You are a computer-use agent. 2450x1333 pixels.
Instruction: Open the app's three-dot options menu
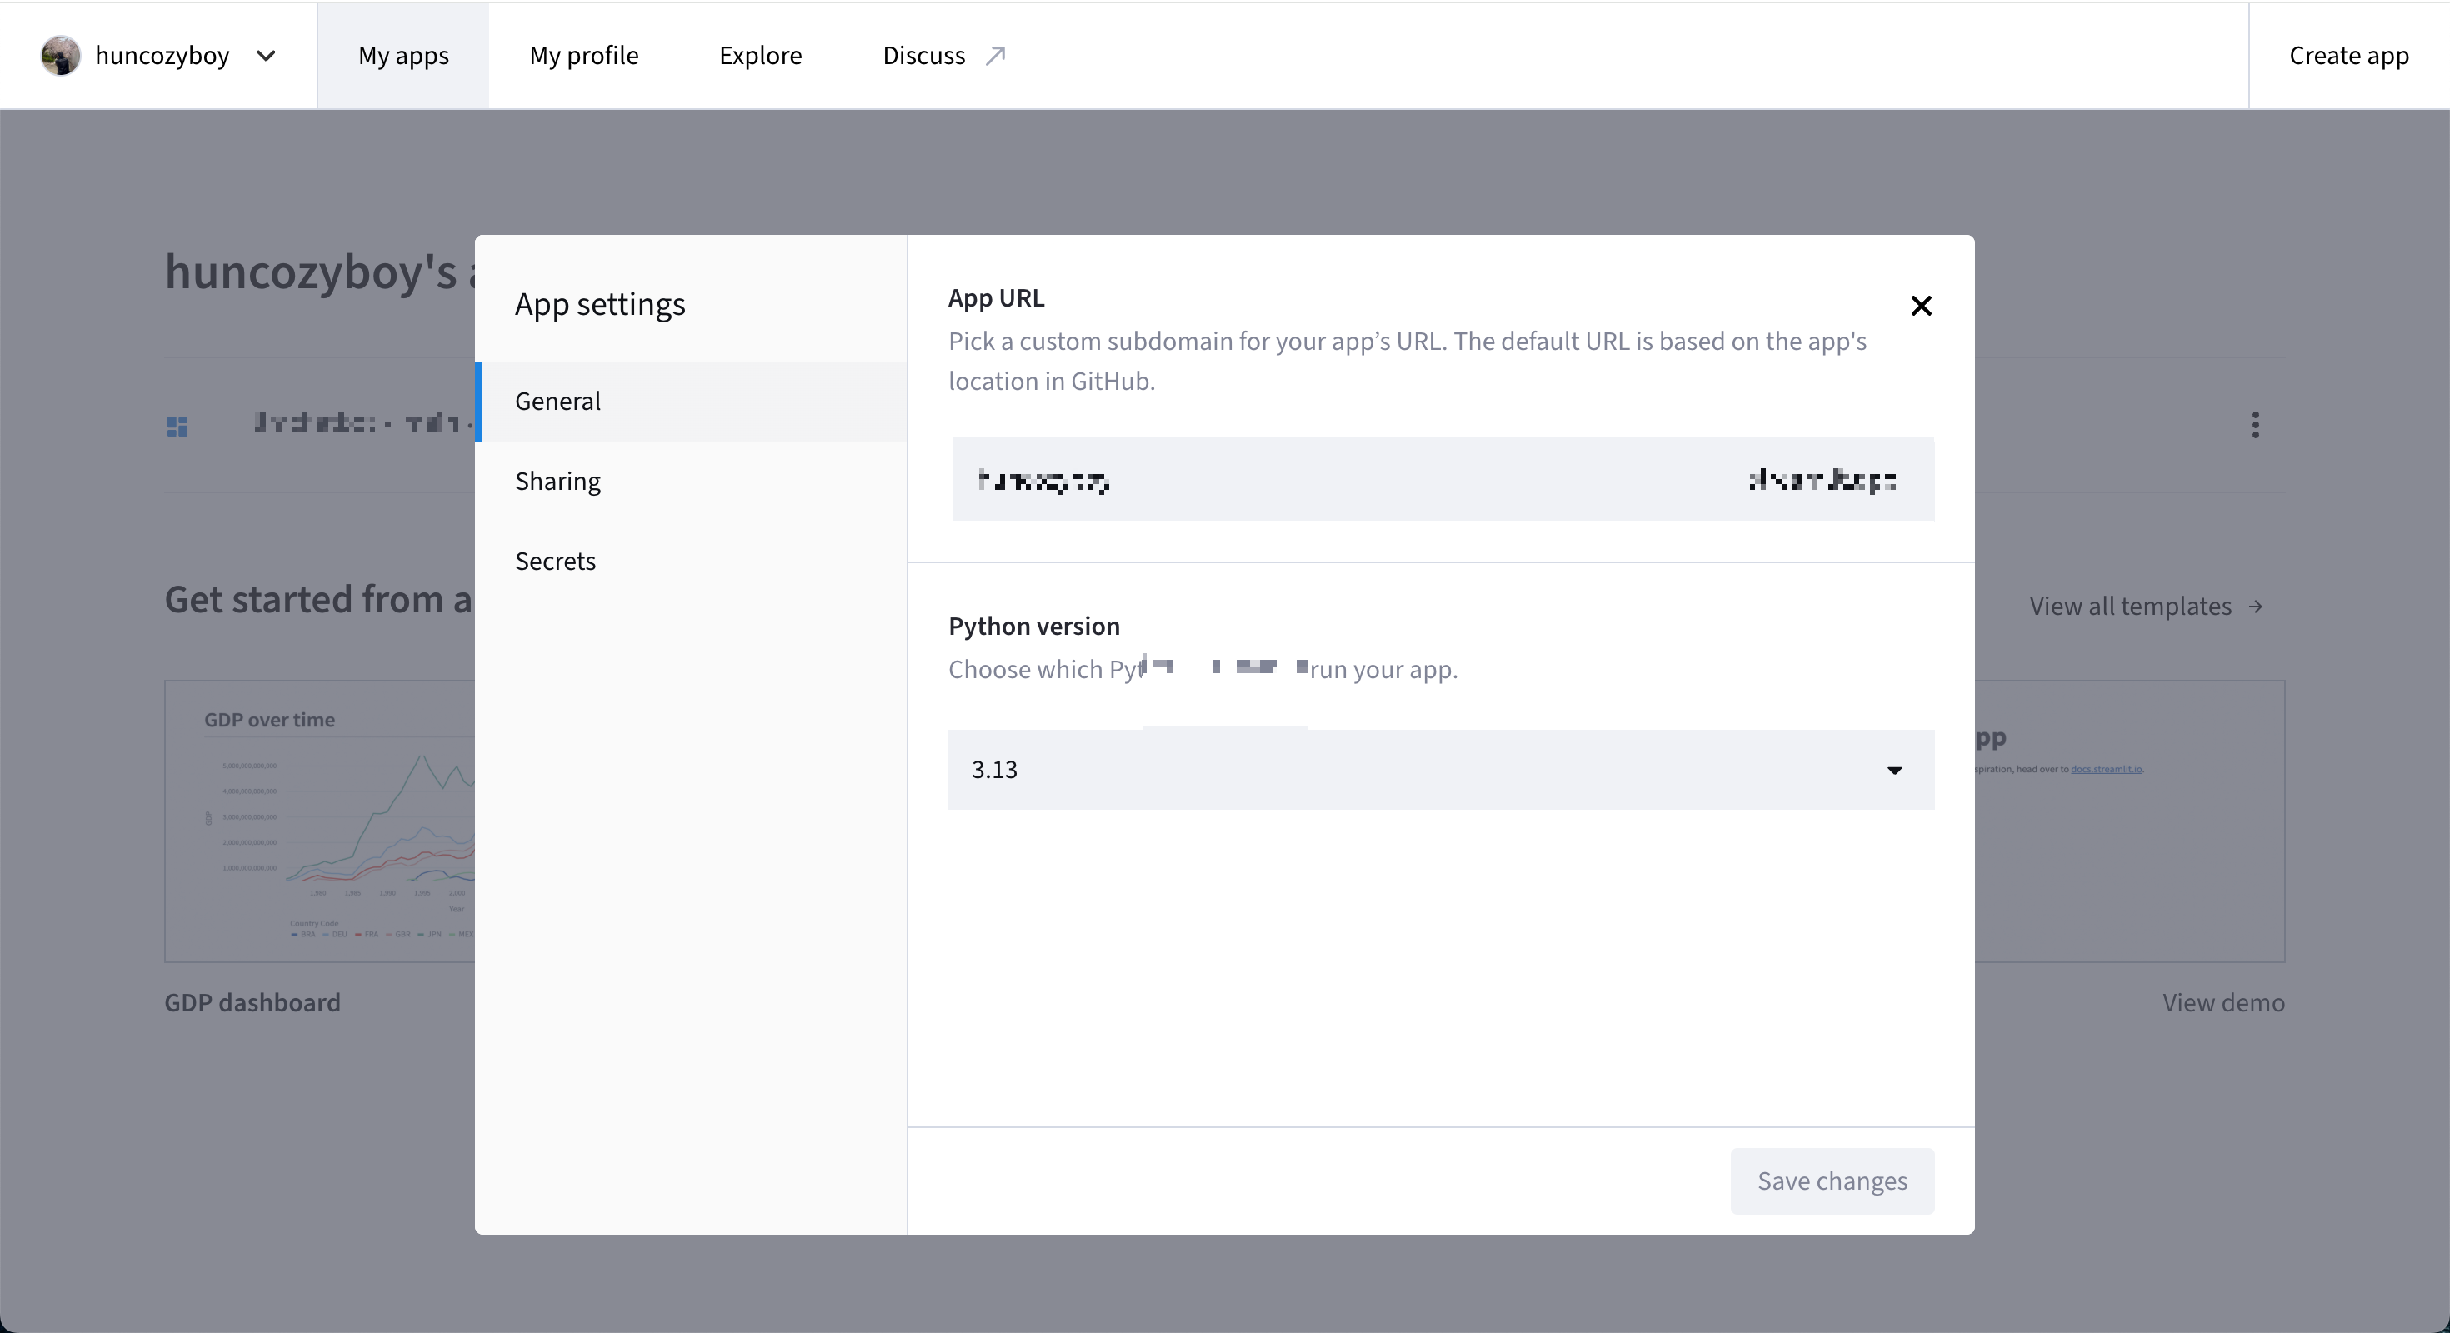coord(2255,424)
